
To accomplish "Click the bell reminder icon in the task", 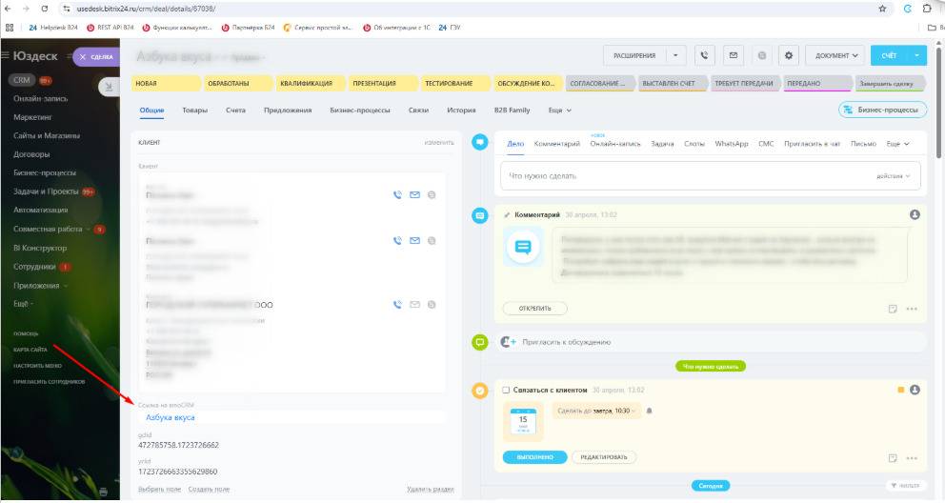I will (649, 411).
